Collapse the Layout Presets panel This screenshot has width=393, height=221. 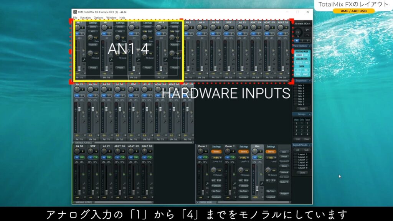(x=310, y=145)
